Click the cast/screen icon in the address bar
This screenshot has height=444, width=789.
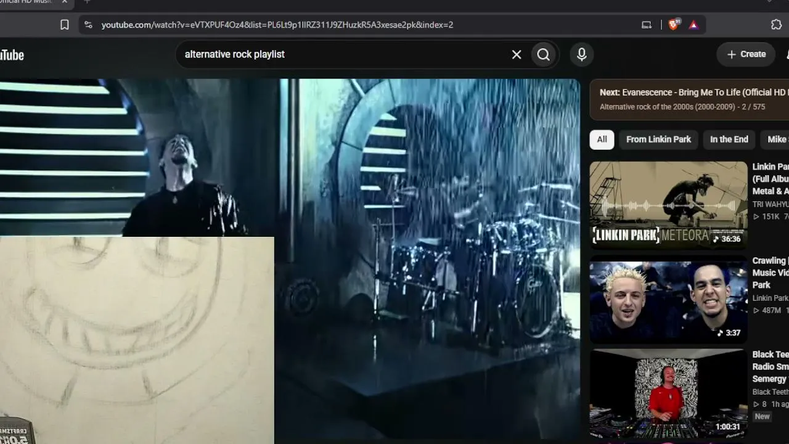click(x=647, y=25)
